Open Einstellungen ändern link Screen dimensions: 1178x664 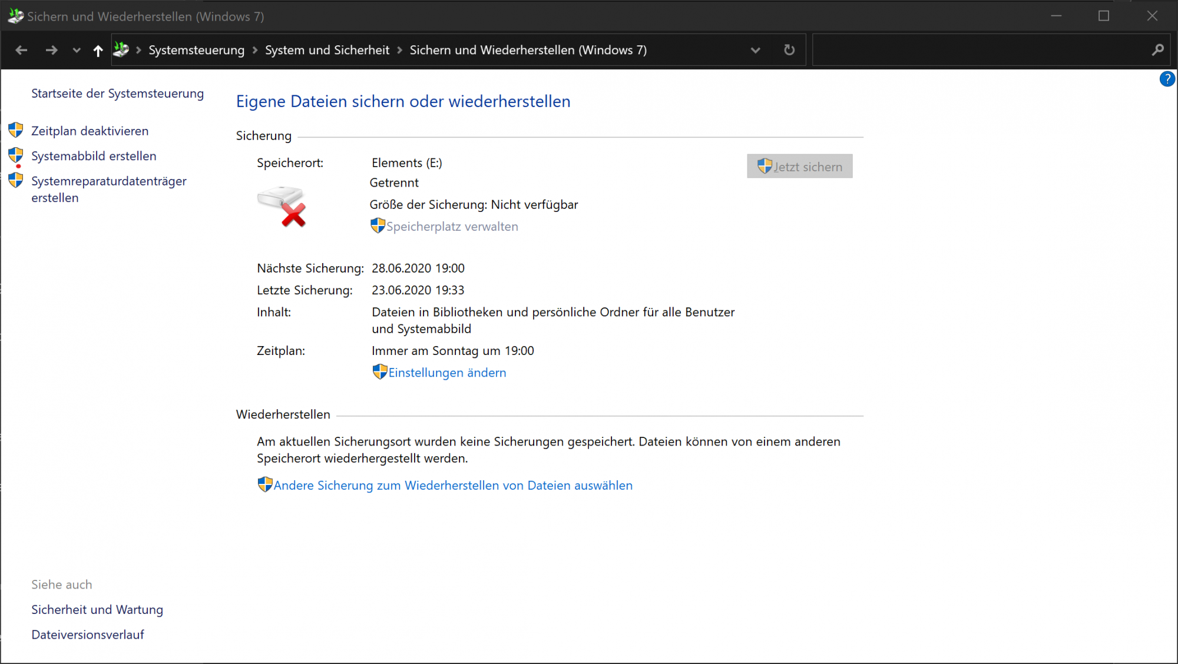coord(446,373)
